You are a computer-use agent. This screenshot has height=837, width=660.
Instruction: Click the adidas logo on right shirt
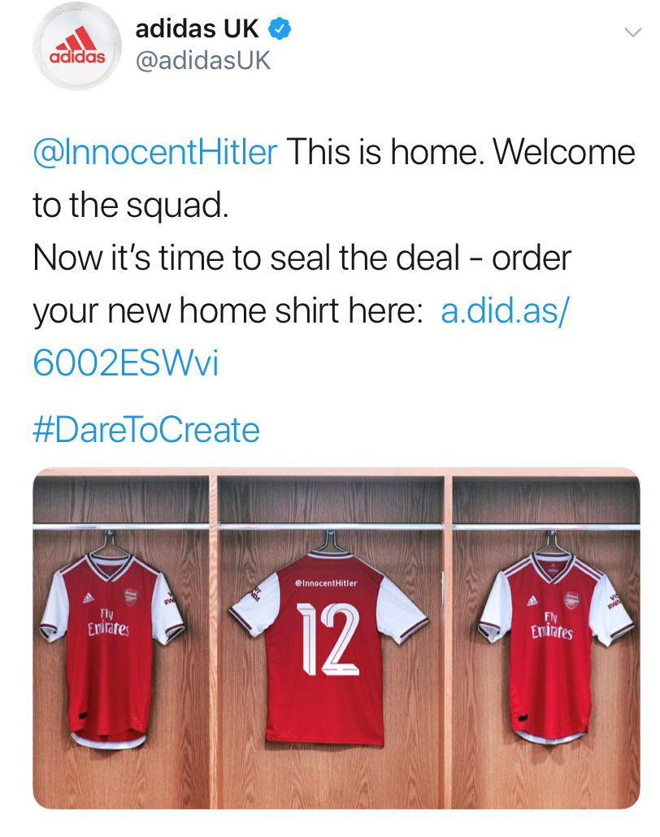[532, 601]
